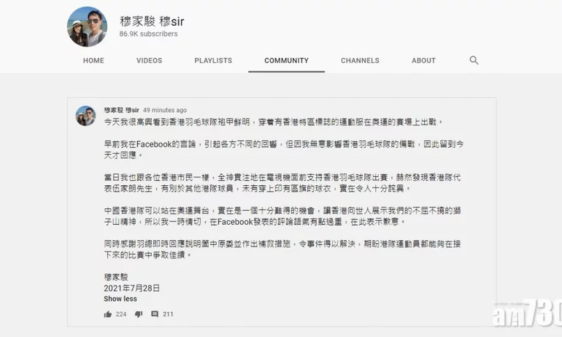
Task: Click the 211 comment count
Action: tap(168, 314)
